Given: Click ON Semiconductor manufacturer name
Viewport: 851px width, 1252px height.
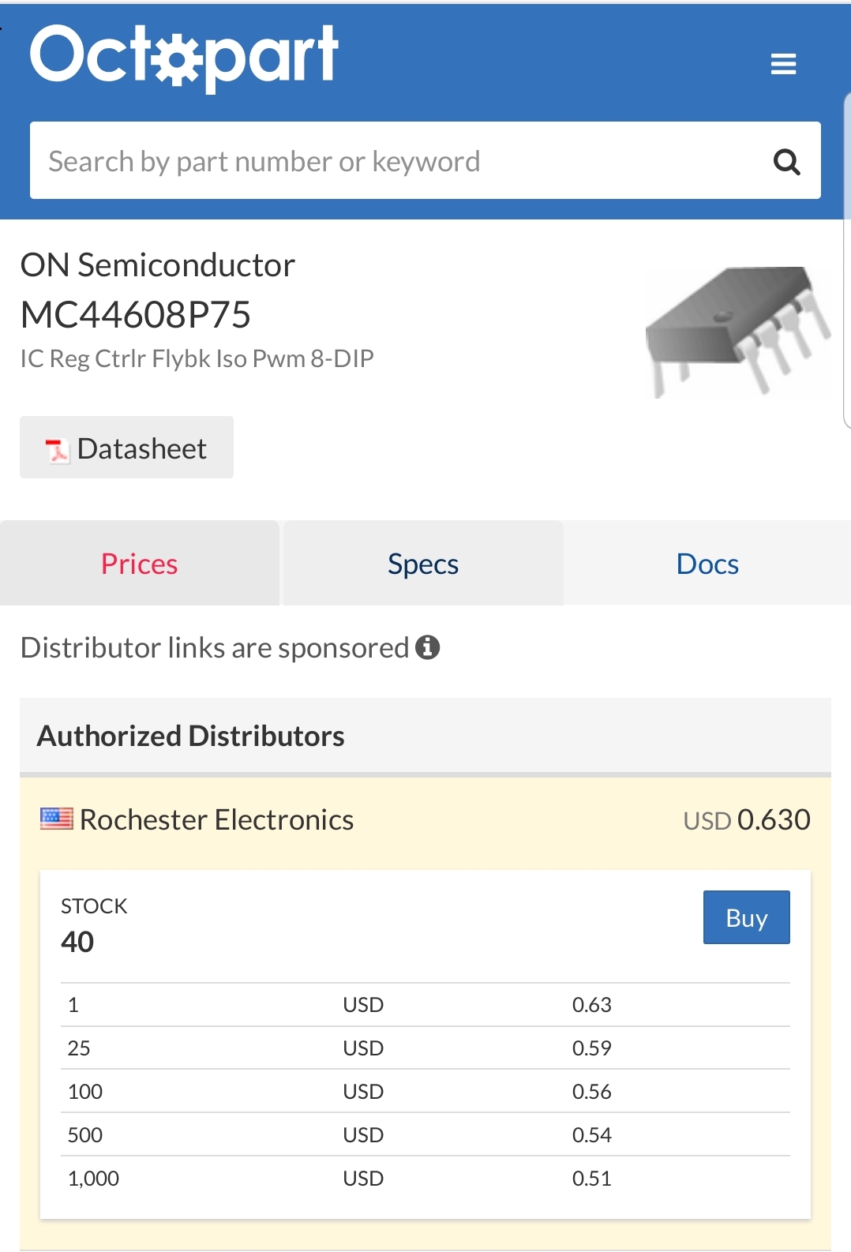Looking at the screenshot, I should (158, 265).
